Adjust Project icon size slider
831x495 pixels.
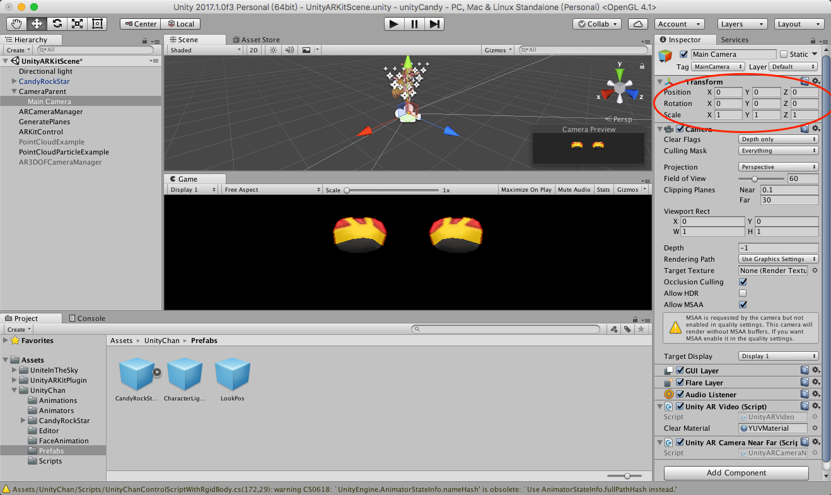click(624, 476)
